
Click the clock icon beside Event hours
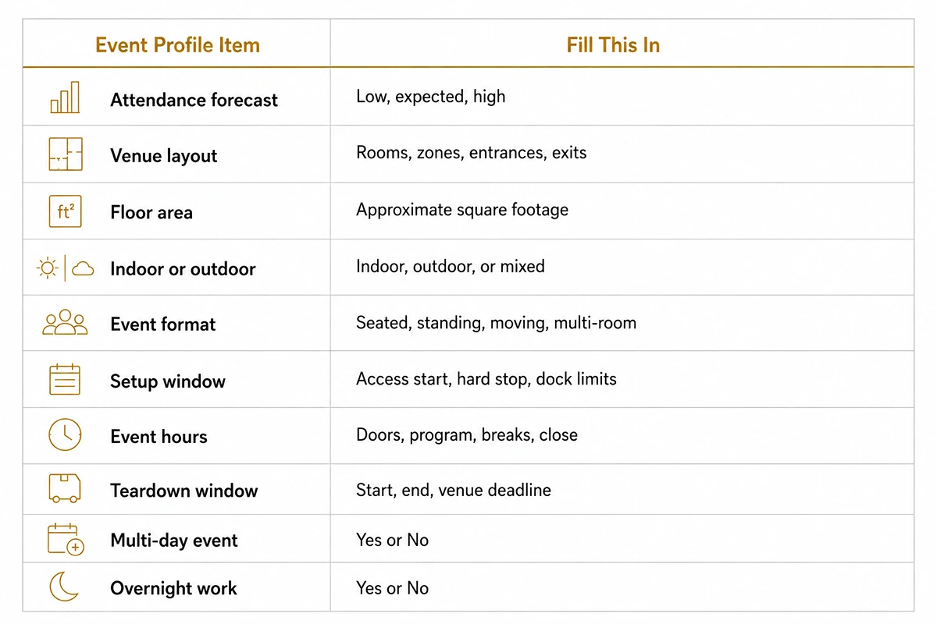(x=65, y=434)
